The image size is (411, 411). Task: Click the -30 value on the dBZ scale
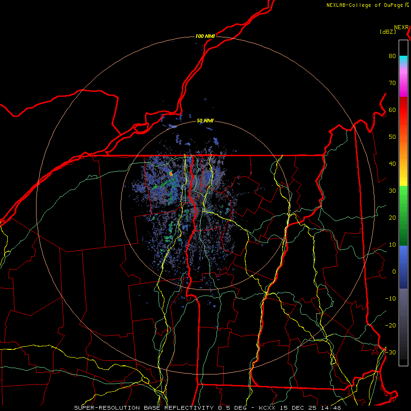[390, 353]
